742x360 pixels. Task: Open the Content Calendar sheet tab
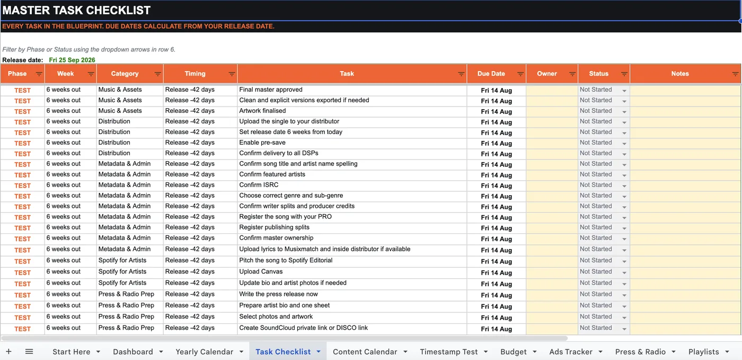365,352
